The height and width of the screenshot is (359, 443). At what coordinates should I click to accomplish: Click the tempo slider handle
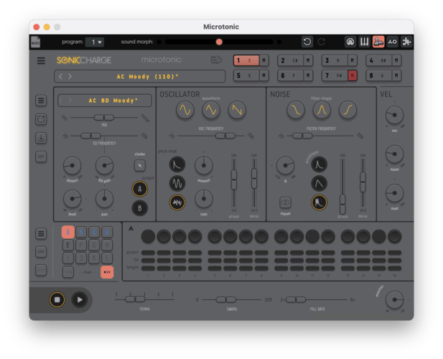[135, 299]
